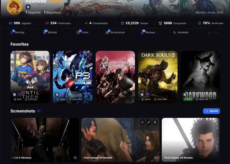This screenshot has height=164, width=230.
Task: Click the pencil icon of the Reviews tab
Action: (142, 32)
